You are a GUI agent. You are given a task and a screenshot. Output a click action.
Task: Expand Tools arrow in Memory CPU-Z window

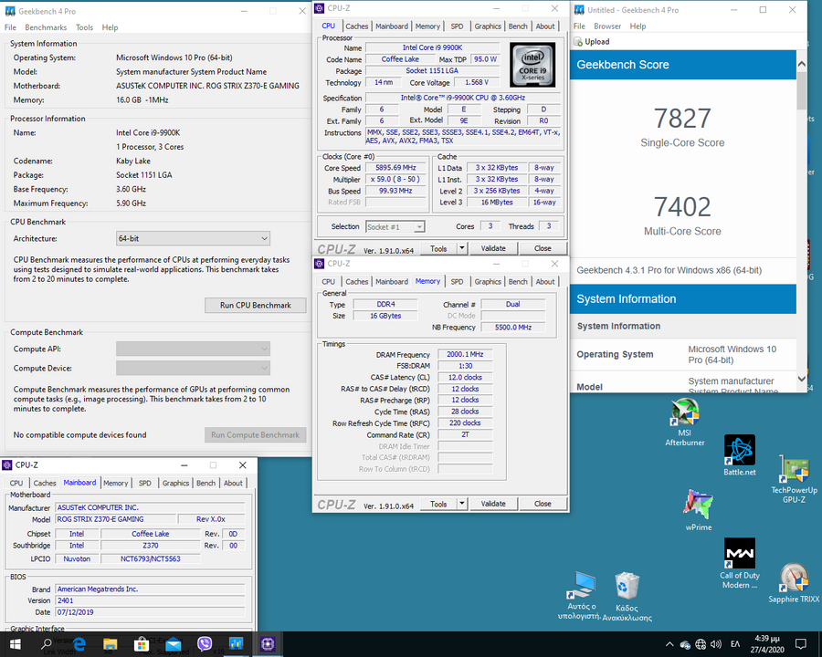tap(462, 504)
